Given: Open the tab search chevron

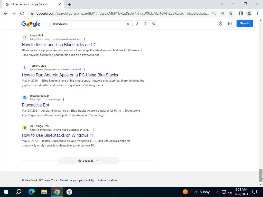Looking at the screenshot, I should pos(222,4).
